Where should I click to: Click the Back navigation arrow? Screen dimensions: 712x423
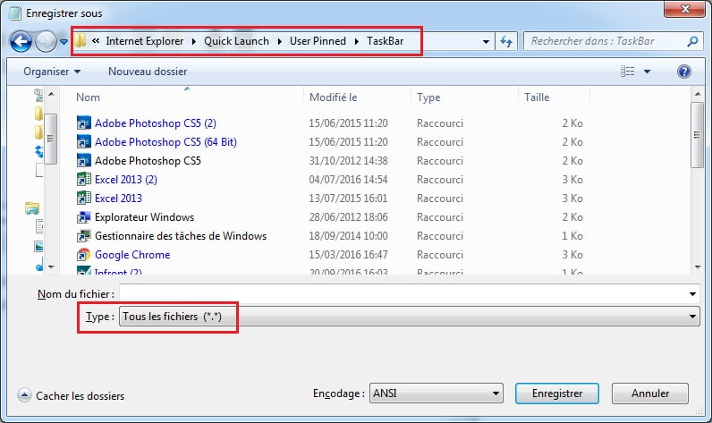[21, 42]
